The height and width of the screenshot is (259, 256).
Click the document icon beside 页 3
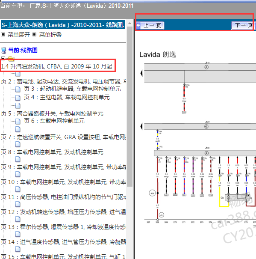[x=18, y=89]
